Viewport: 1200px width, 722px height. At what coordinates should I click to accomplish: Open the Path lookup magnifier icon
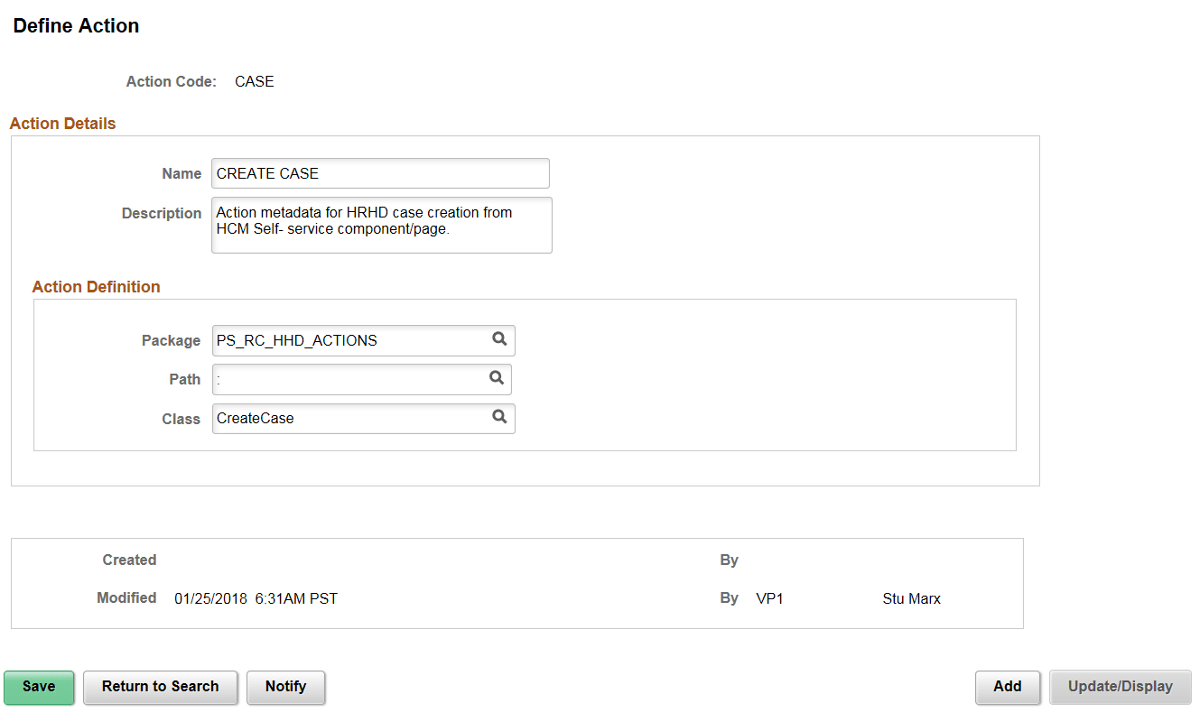click(x=496, y=379)
